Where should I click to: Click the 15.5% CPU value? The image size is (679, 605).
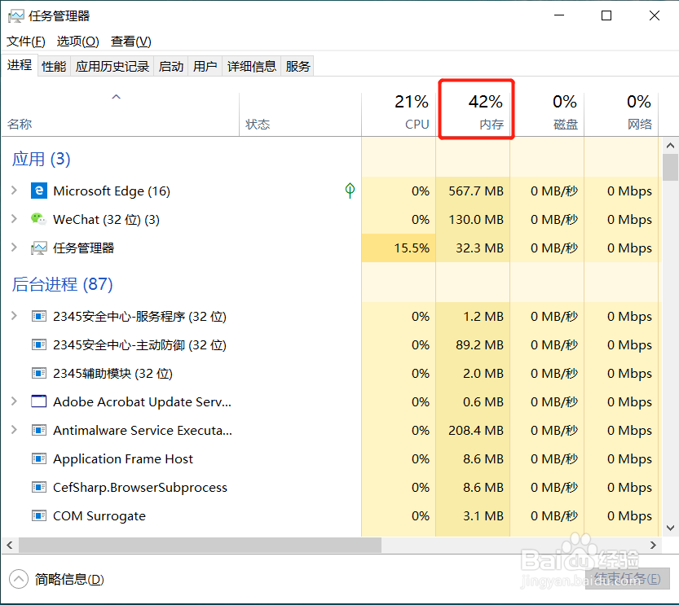(x=412, y=248)
